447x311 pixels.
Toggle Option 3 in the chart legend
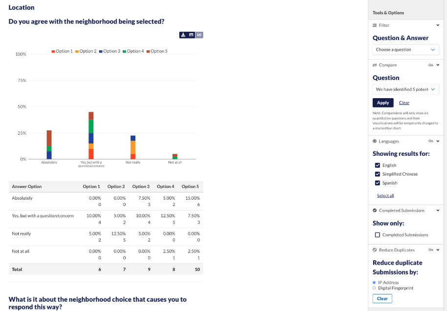coord(110,51)
